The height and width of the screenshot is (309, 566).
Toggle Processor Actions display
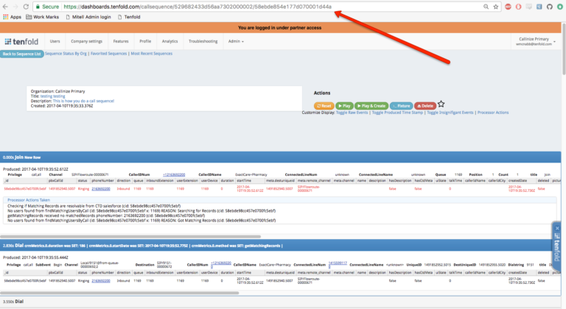(493, 113)
